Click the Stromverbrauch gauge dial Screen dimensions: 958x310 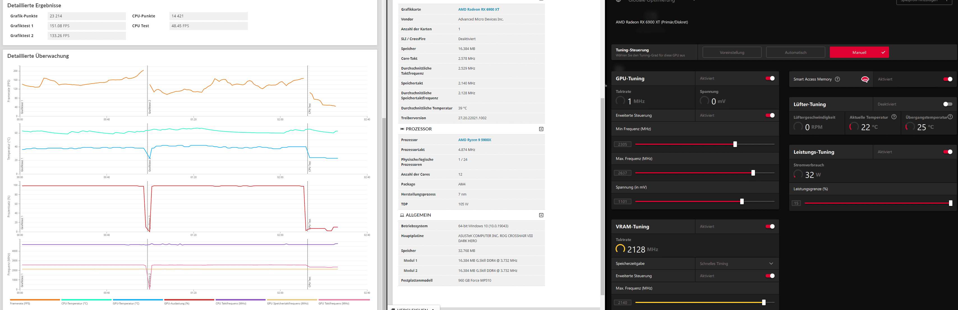pos(798,174)
